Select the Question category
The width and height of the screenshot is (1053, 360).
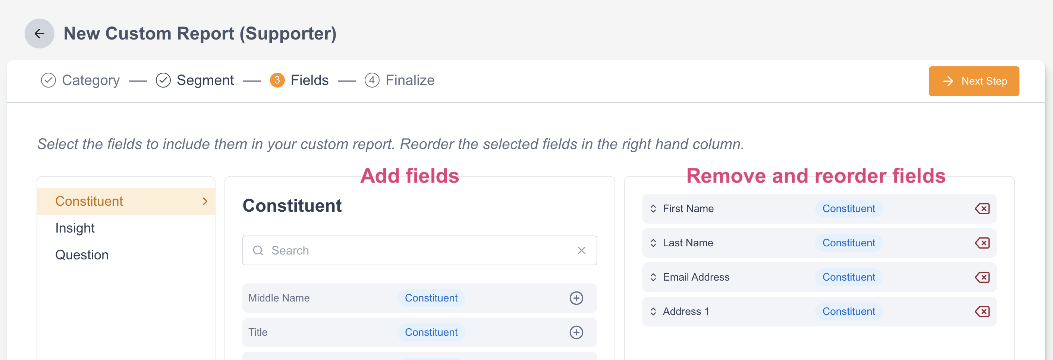click(82, 255)
